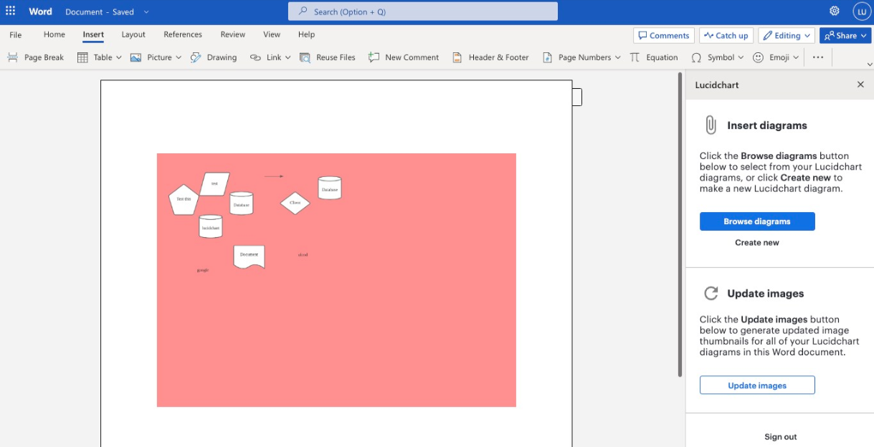Open the settings gear
Viewport: 874px width, 447px height.
(x=835, y=11)
